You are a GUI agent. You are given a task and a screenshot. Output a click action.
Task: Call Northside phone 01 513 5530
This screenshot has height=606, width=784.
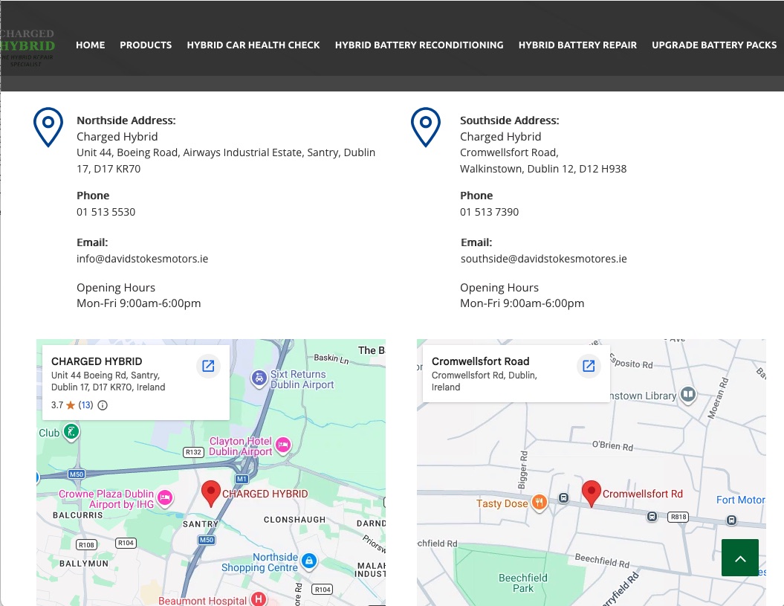coord(106,212)
